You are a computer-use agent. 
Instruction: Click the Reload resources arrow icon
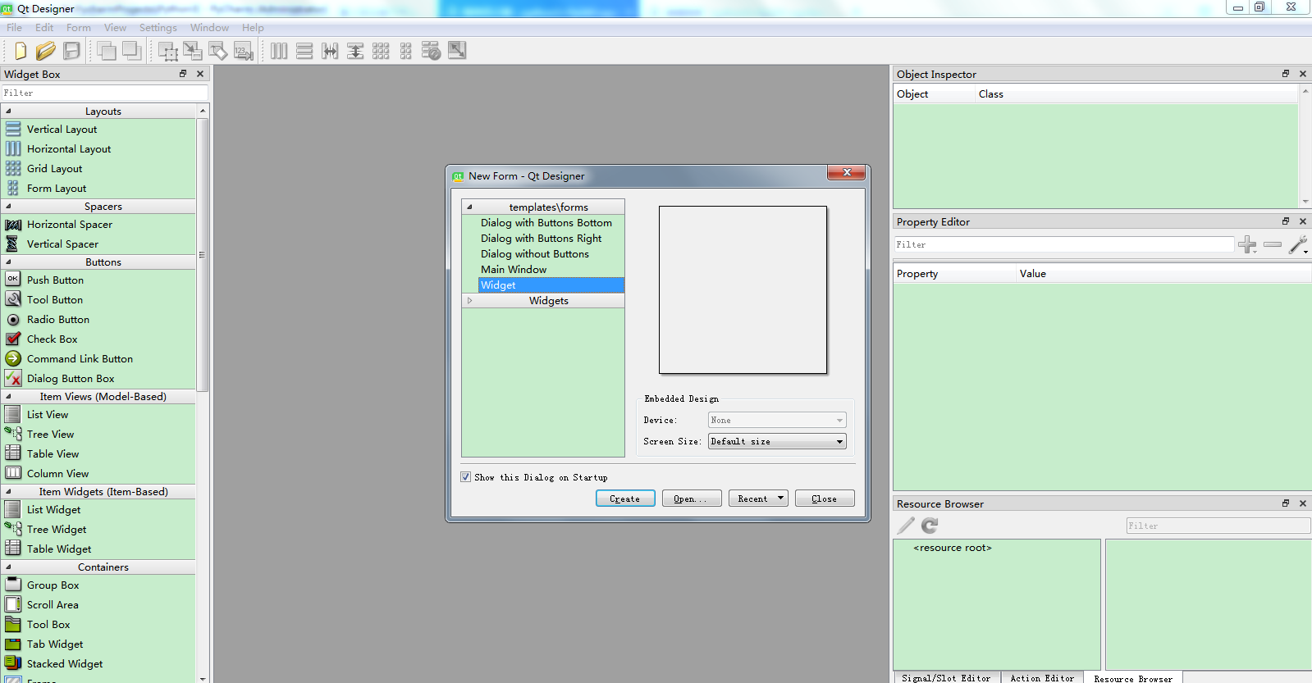pyautogui.click(x=930, y=526)
